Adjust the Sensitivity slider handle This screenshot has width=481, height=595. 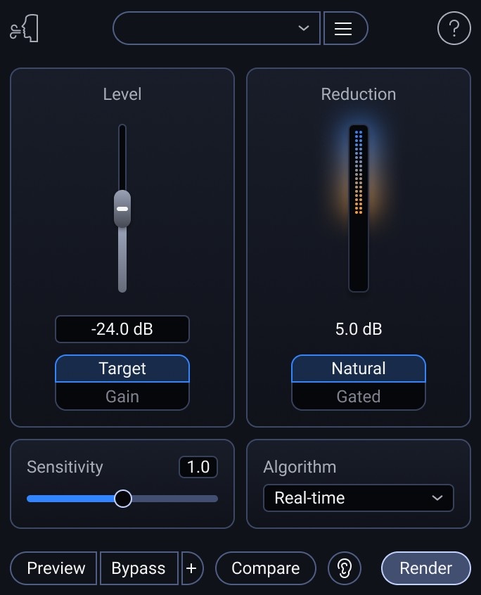tap(123, 498)
